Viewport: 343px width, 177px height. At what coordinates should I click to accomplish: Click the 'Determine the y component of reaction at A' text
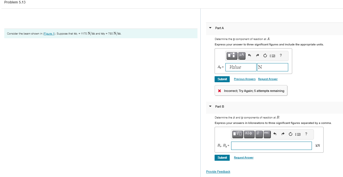tap(243, 39)
